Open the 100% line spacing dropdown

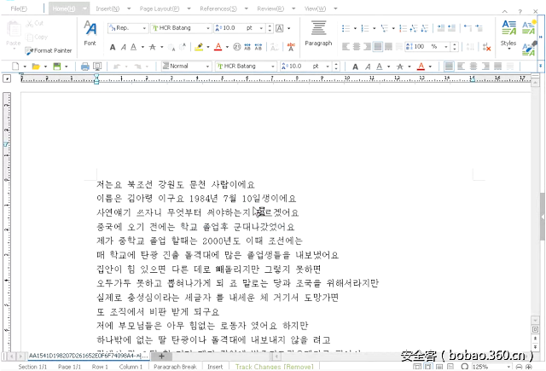tap(445, 47)
